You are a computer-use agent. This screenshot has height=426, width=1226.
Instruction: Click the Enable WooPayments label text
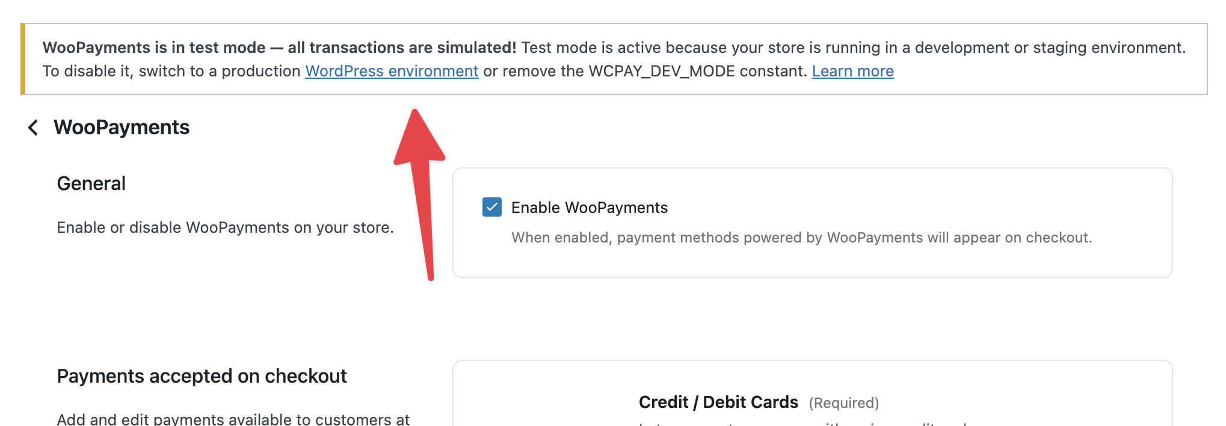(589, 208)
